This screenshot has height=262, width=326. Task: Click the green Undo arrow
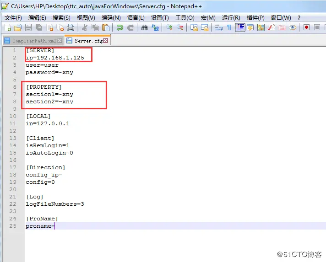[120, 27]
